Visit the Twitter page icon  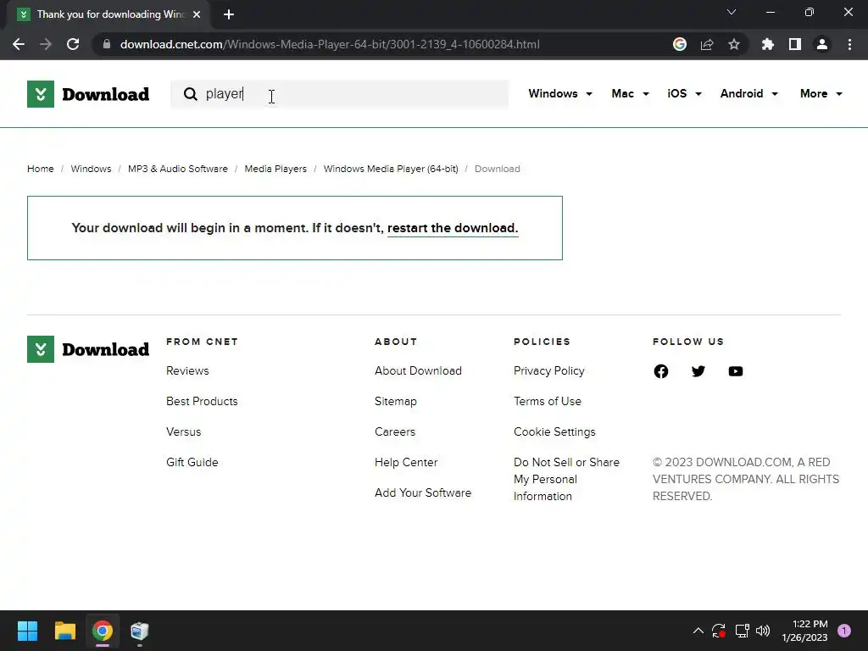[x=698, y=371]
